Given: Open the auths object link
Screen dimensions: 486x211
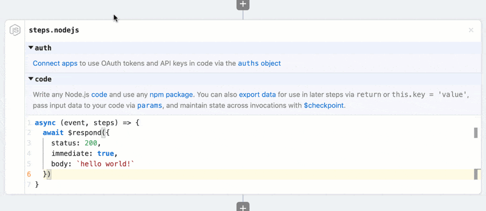Looking at the screenshot, I should [x=259, y=64].
